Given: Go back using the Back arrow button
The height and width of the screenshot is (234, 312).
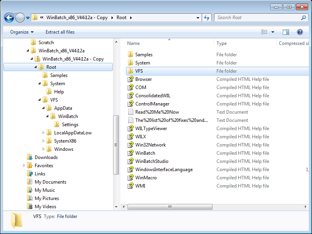Looking at the screenshot, I should coord(9,18).
